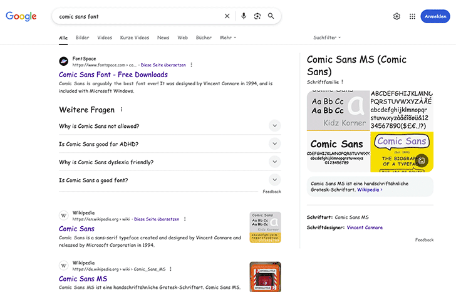This screenshot has width=456, height=292.
Task: Expand "Is Comic Sans a good font?"
Action: [x=170, y=180]
